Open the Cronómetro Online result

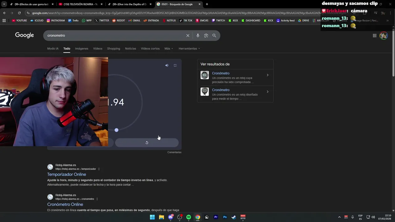tap(65, 204)
